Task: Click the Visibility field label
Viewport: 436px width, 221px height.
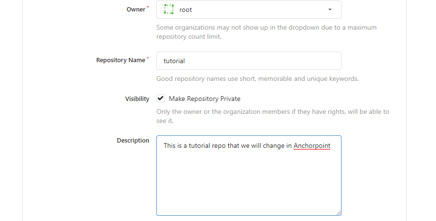Action: point(137,99)
